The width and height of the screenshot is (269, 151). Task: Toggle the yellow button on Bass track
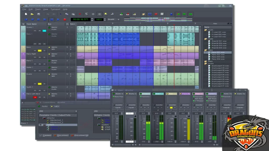(x=40, y=51)
